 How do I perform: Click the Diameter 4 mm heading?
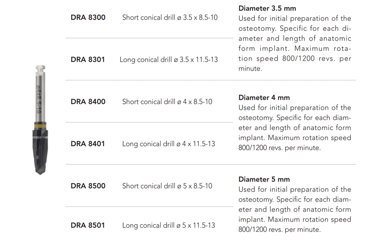click(264, 97)
